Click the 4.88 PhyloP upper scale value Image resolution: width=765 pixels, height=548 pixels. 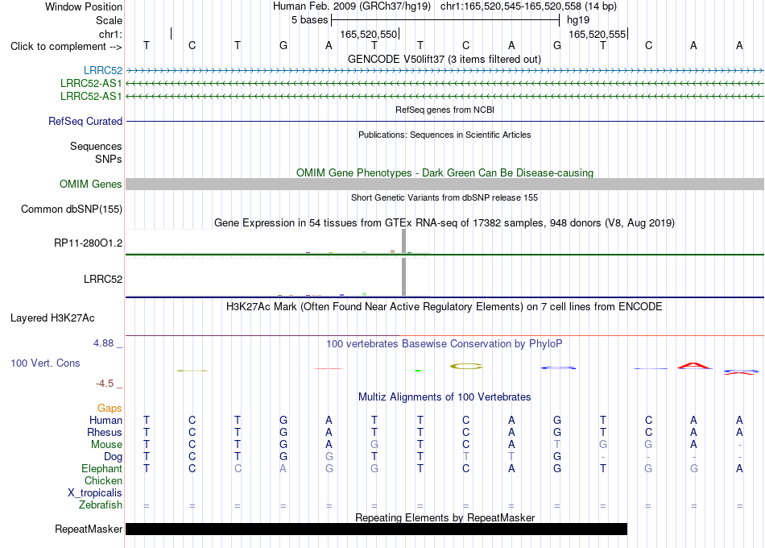[103, 343]
